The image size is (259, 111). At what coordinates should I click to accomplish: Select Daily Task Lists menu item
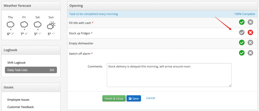click(x=31, y=70)
